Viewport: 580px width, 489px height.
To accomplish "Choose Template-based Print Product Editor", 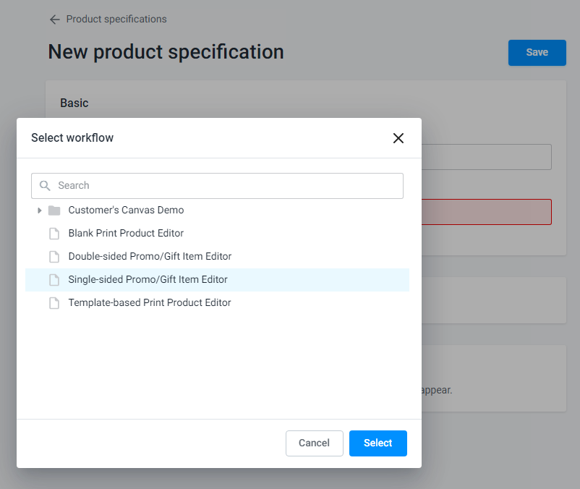I will pyautogui.click(x=150, y=302).
